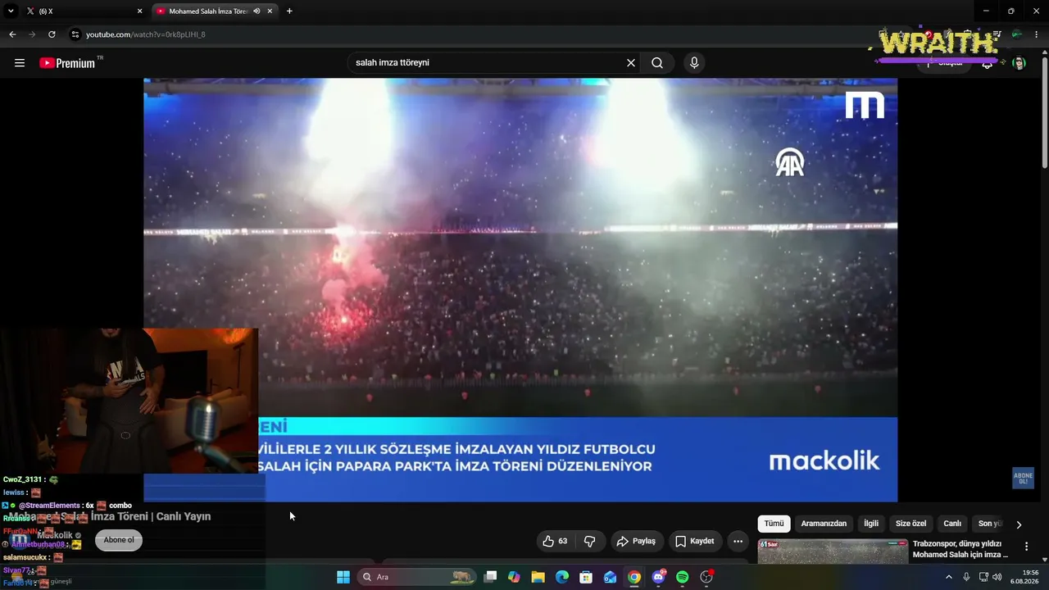
Task: Open the Trabzonspor recommended video thumbnail
Action: 833,551
